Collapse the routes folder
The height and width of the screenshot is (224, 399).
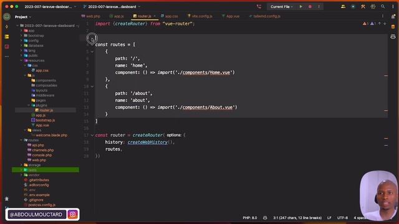(x=21, y=140)
